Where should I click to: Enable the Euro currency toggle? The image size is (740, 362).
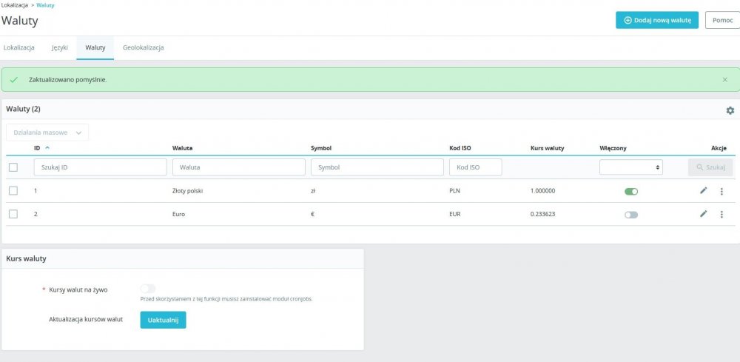(631, 215)
